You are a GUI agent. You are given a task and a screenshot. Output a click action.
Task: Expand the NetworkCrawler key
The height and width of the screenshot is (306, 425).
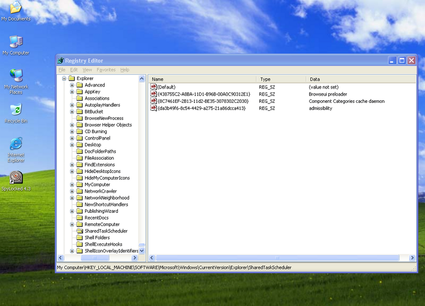[72, 191]
